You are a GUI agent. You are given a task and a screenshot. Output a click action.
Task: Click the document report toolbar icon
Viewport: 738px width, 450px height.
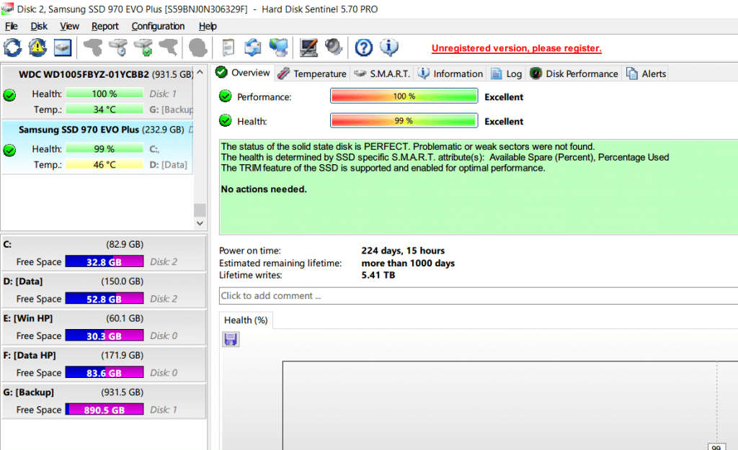pyautogui.click(x=228, y=48)
